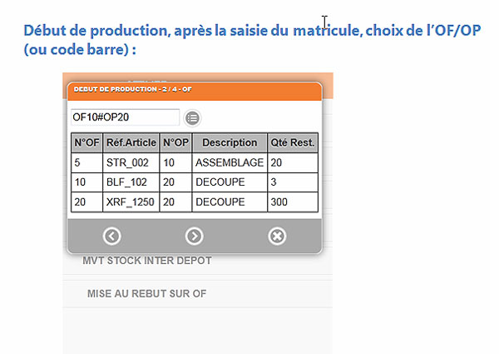499x354 pixels.
Task: Click the Qté Rest. column header
Action: (x=293, y=142)
